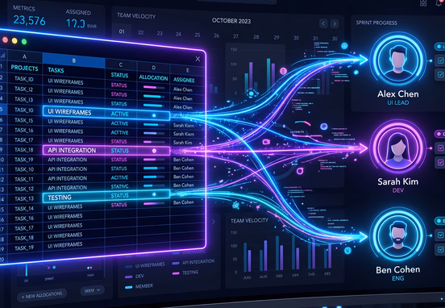
Task: Click the pink circle icon beside top bar chart
Action: [283, 71]
